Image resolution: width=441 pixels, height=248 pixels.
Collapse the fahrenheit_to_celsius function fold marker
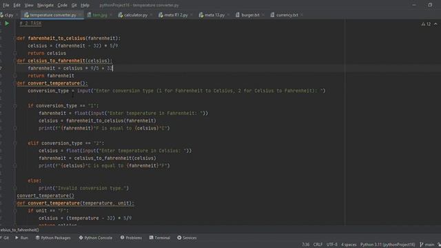coord(15,39)
